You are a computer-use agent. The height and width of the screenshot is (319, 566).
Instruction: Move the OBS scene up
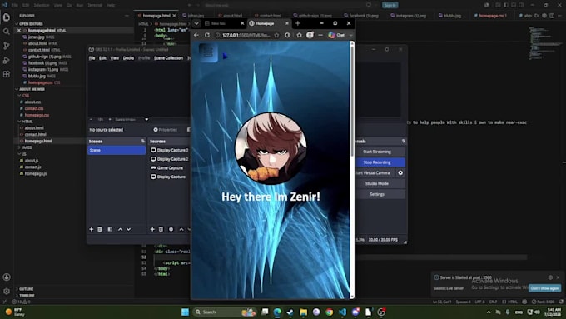120,229
